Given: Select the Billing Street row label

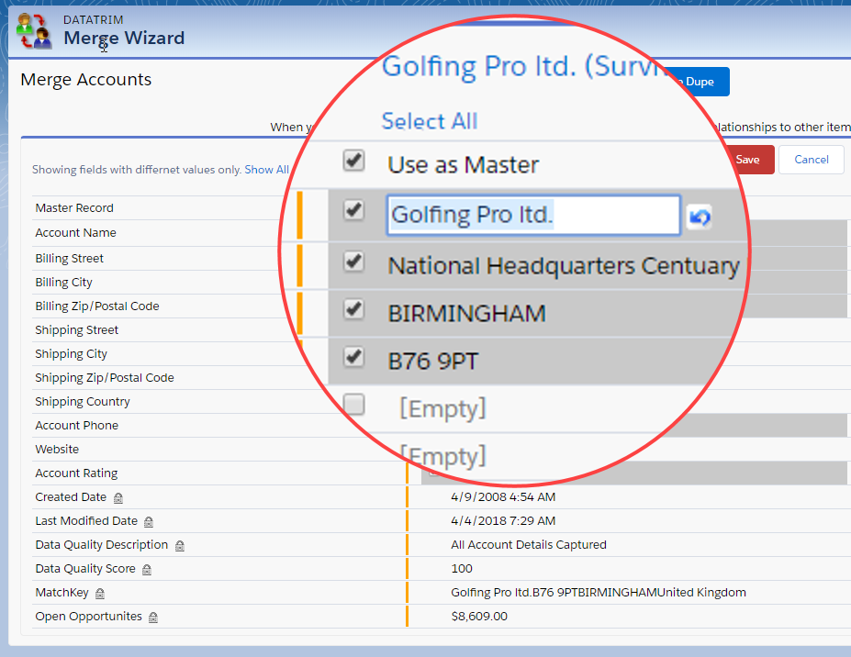Looking at the screenshot, I should (69, 258).
